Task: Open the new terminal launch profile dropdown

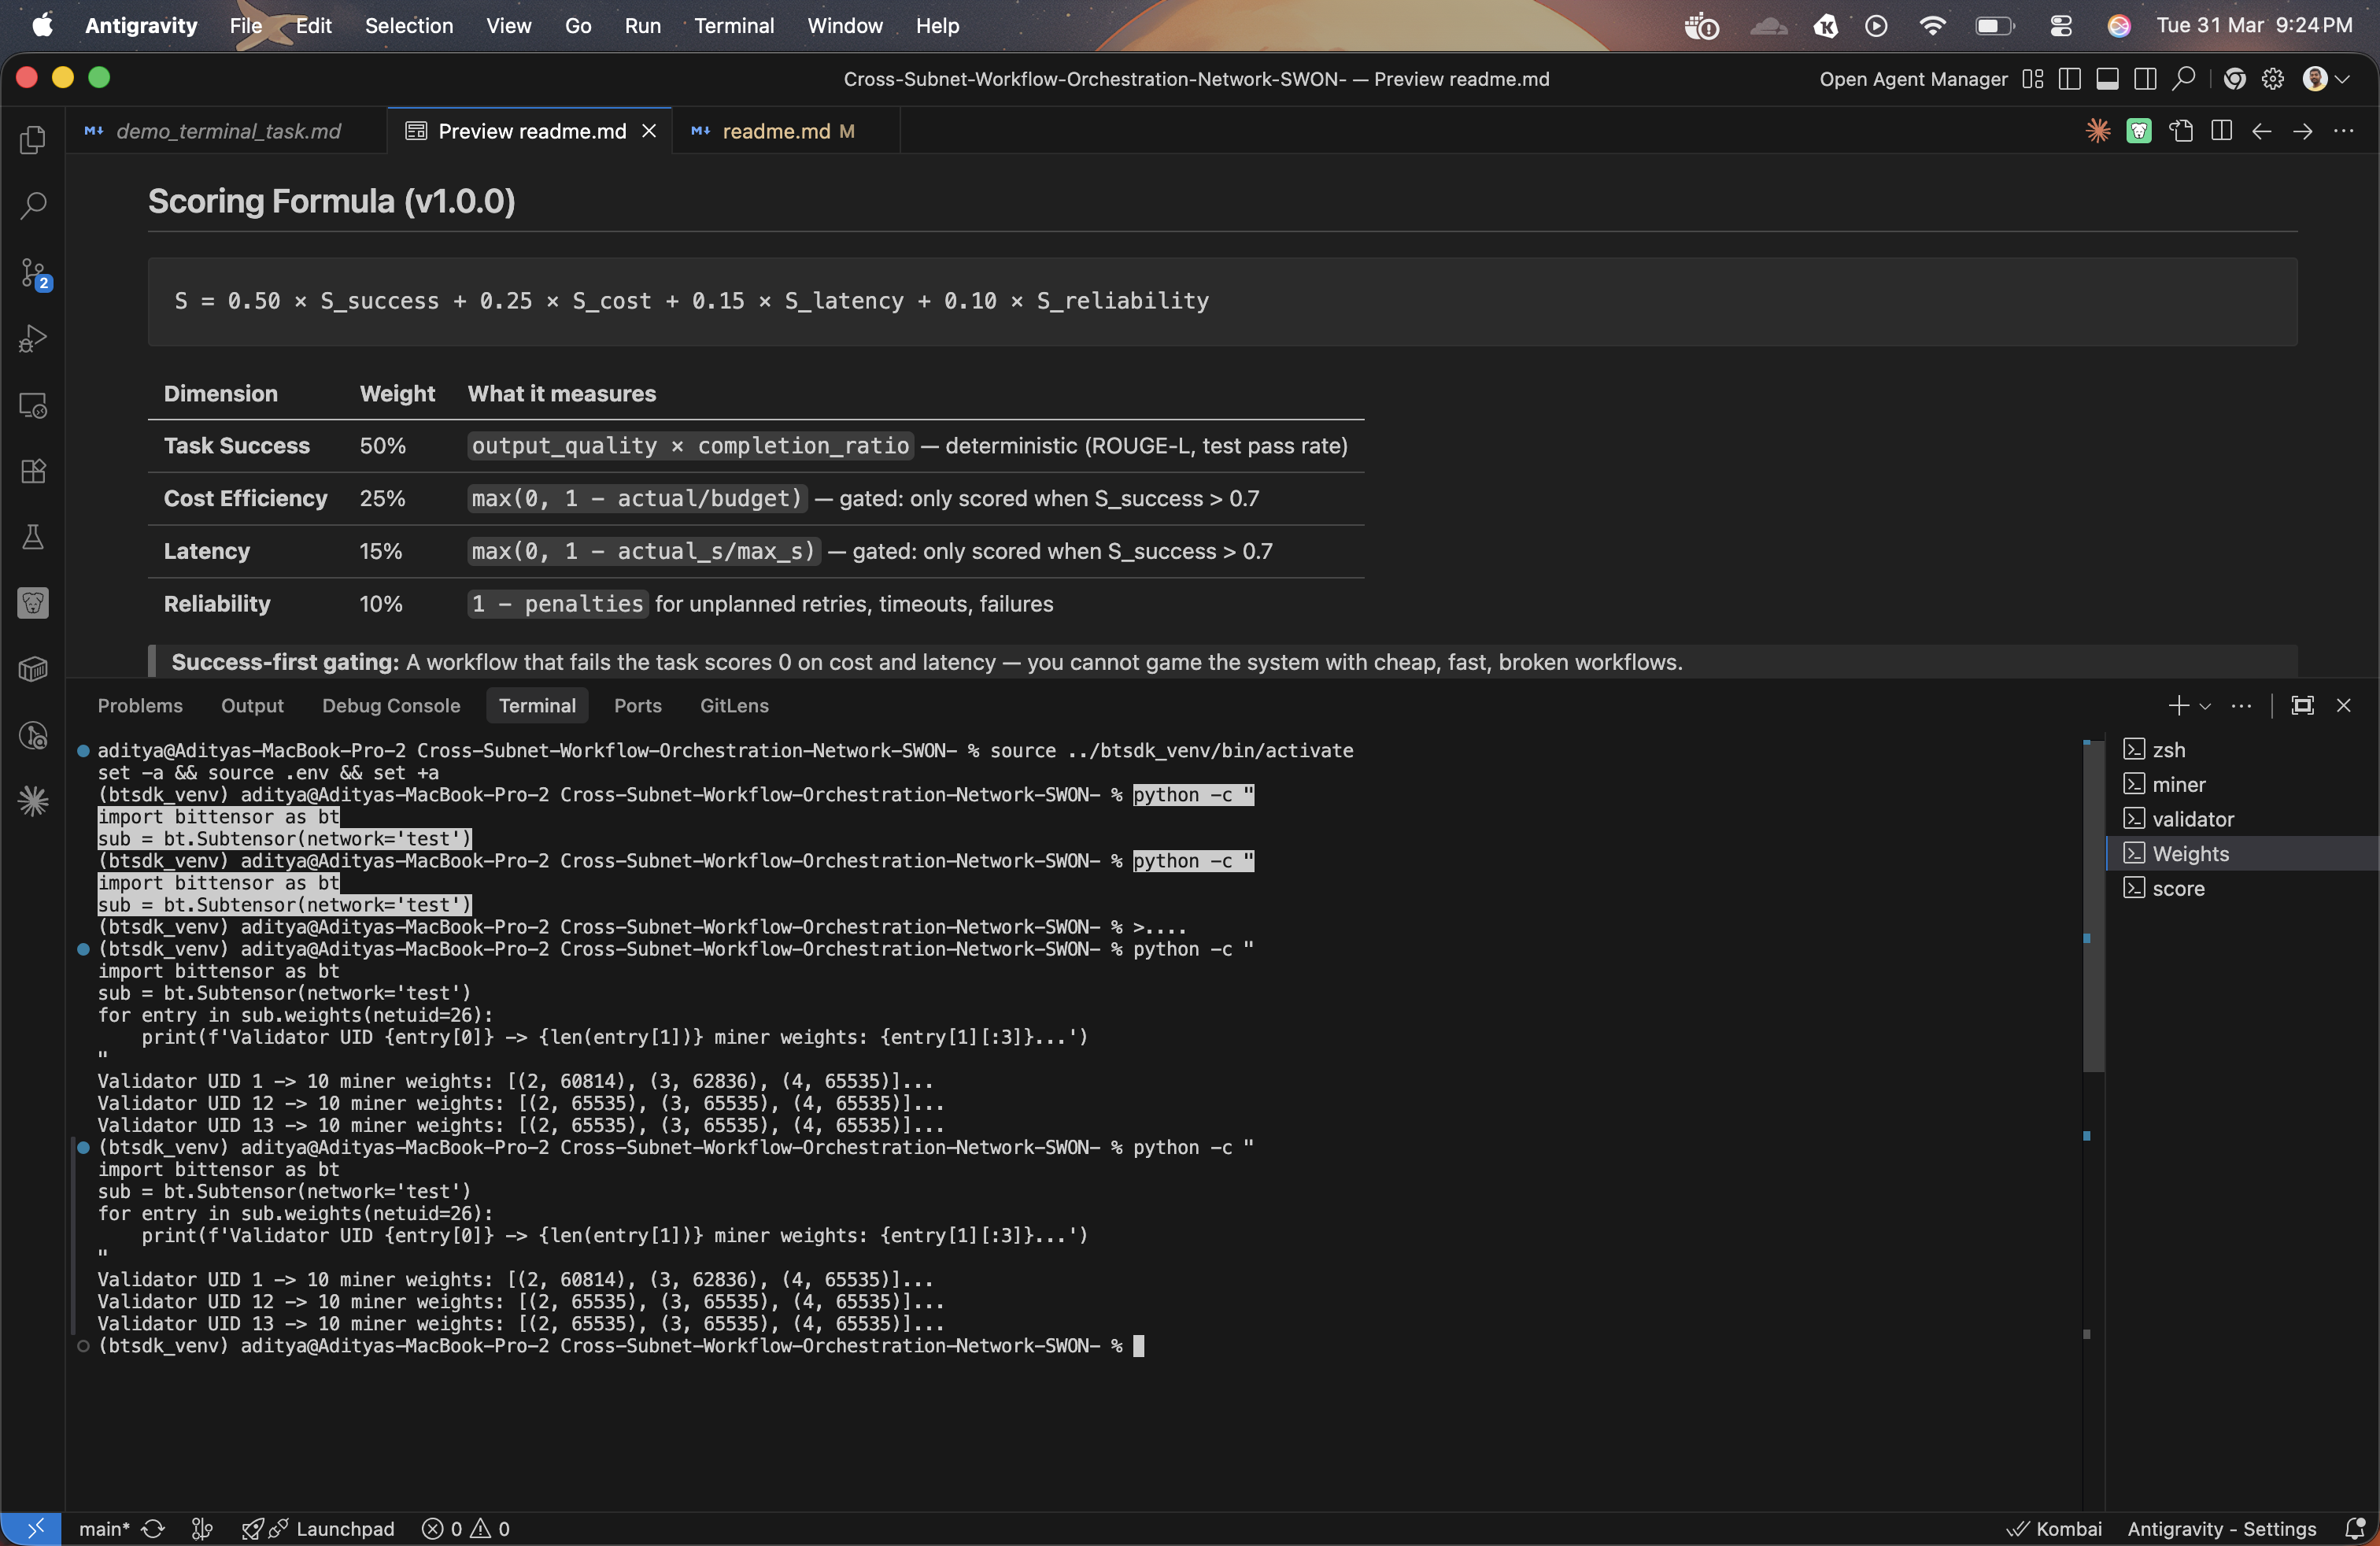Action: tap(2205, 706)
